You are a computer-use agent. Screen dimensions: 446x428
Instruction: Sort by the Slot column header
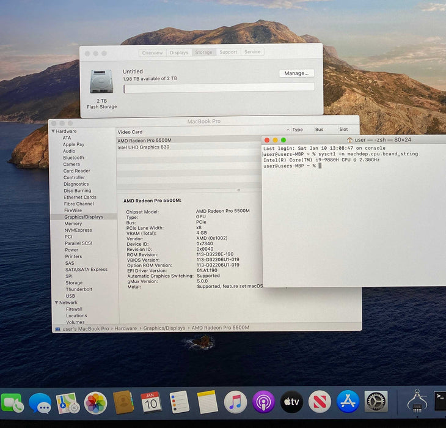coord(343,129)
